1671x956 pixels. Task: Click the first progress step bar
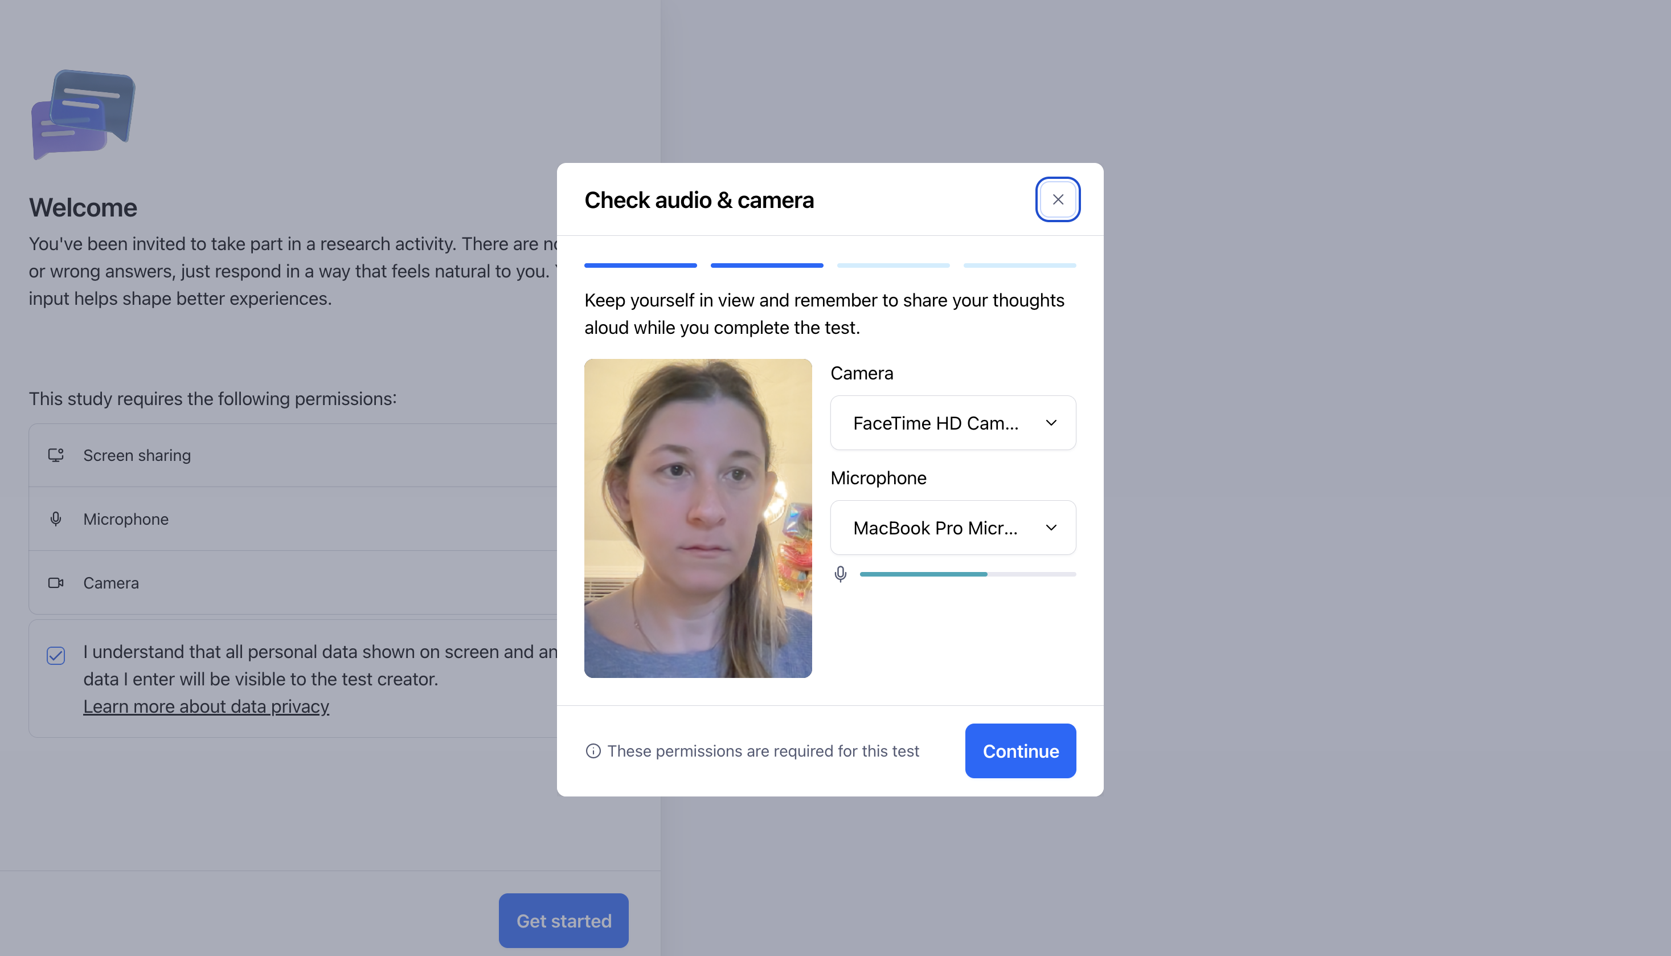pos(640,266)
